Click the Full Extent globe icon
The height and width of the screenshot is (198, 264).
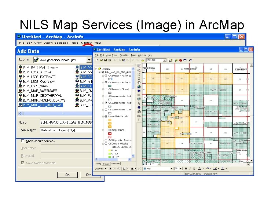pyautogui.click(x=139, y=87)
